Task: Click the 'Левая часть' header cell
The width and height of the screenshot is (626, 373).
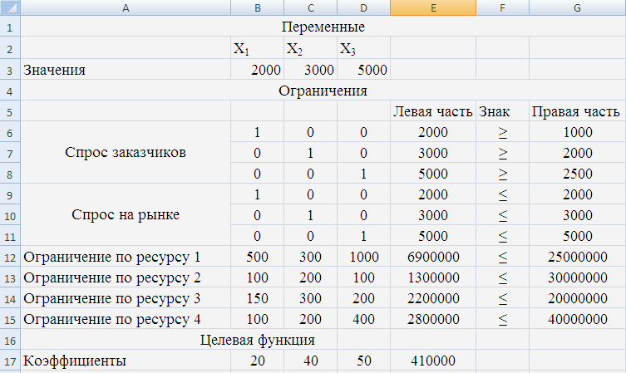Action: (433, 111)
